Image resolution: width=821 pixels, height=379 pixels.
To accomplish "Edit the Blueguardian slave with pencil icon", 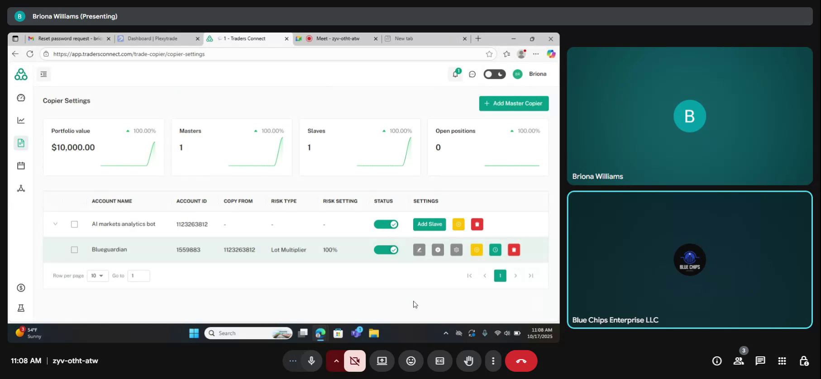I will 419,250.
